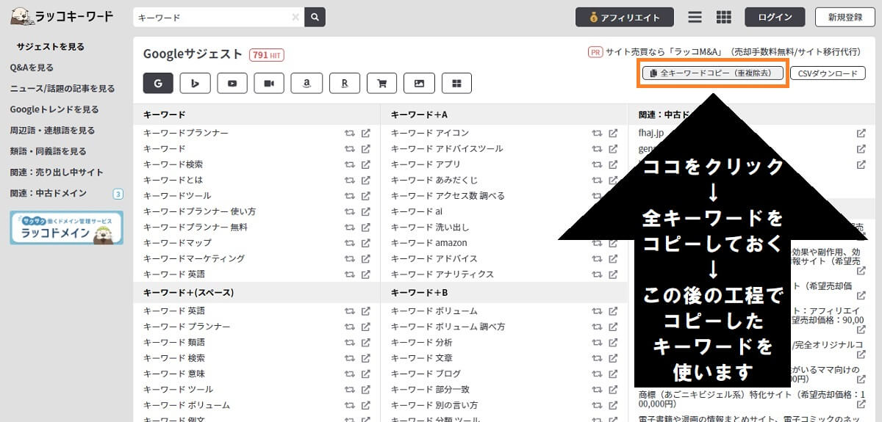Click the ラッコドメイン banner
Viewport: 882px width, 422px height.
tap(66, 228)
